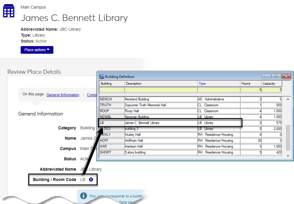Viewport: 294px width, 204px height.
Task: Select the '5 story building' description cell
Action: pyautogui.click(x=161, y=152)
